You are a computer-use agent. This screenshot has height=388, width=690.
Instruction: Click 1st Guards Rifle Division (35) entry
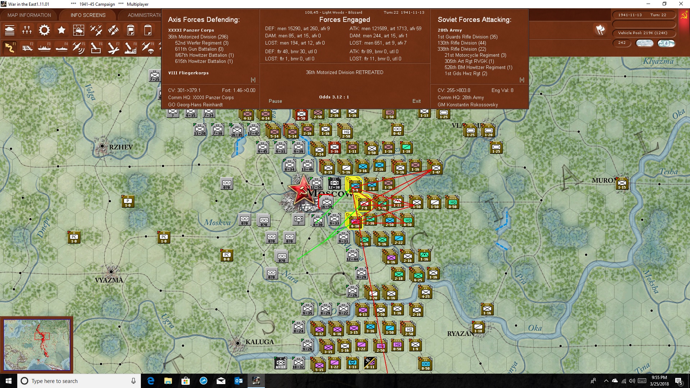point(468,37)
